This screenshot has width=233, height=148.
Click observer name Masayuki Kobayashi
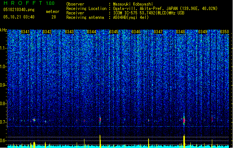click(x=133, y=4)
